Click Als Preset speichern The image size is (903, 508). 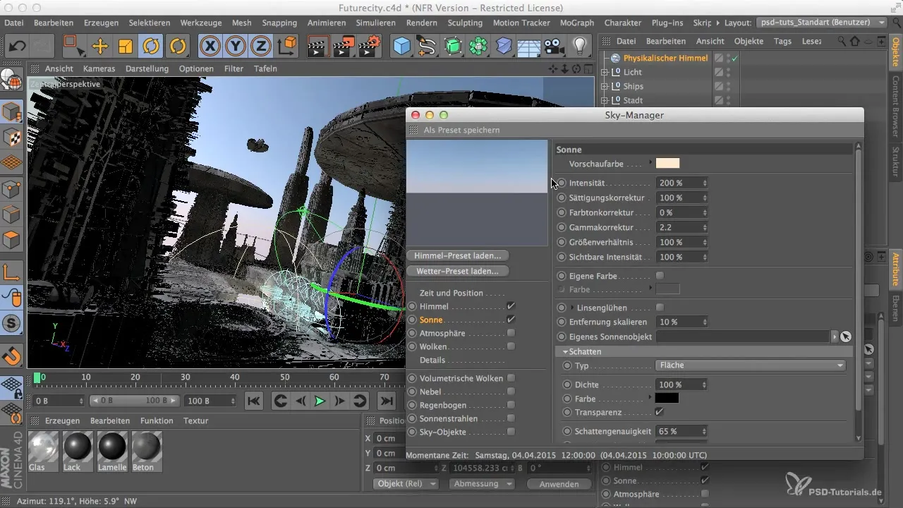(x=461, y=130)
